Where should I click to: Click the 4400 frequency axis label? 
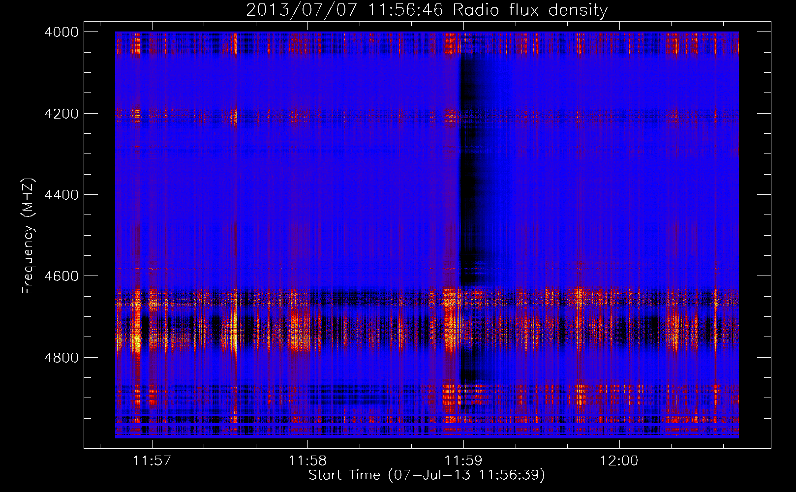(61, 195)
